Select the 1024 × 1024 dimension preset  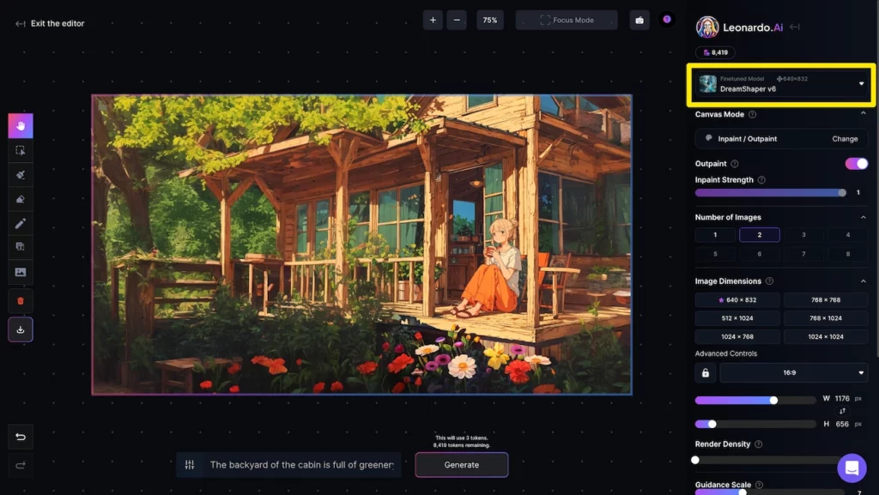(825, 336)
